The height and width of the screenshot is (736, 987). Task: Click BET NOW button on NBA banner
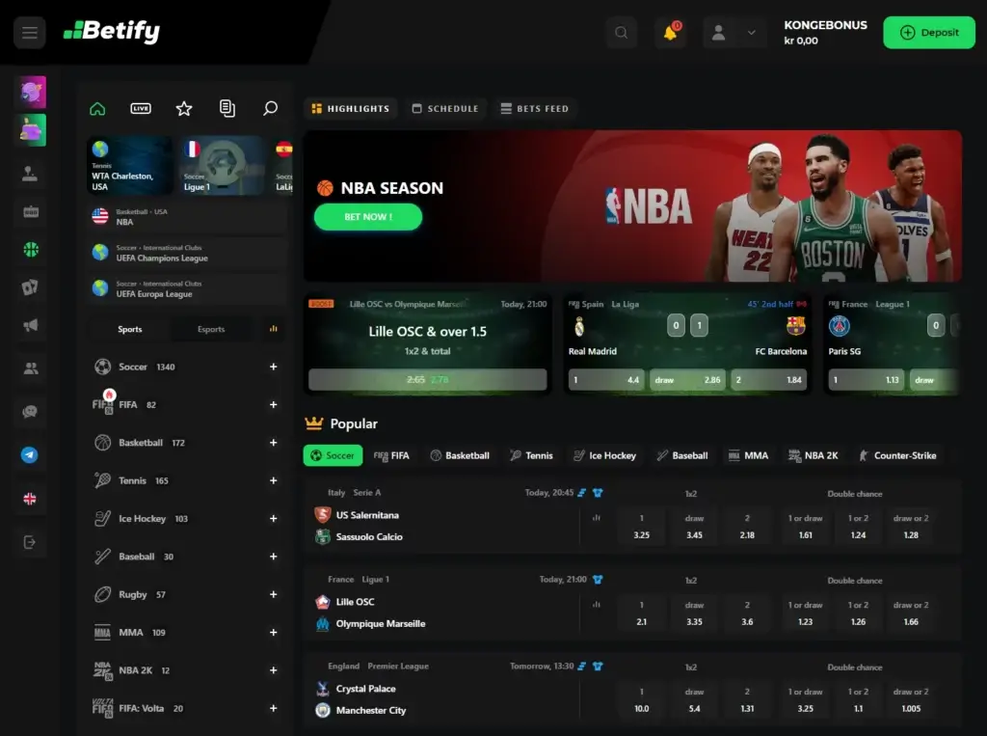click(x=368, y=217)
